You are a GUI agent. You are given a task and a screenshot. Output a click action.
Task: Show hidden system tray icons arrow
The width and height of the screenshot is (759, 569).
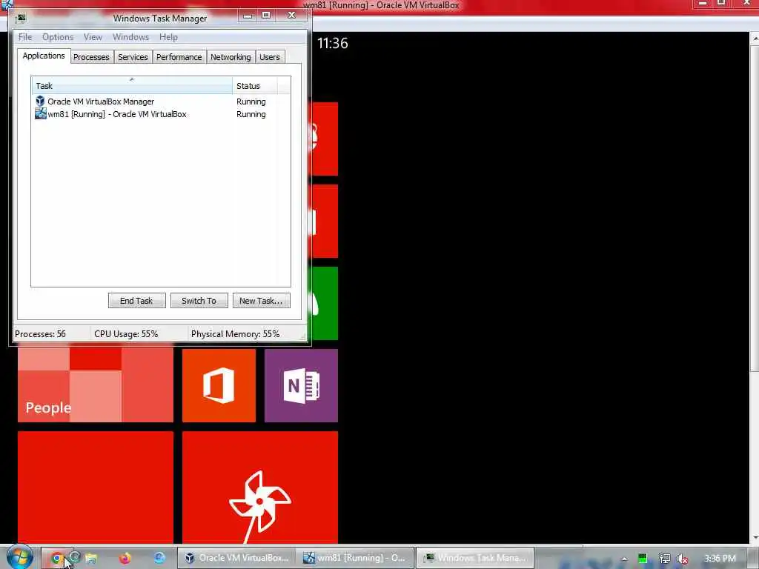(624, 559)
